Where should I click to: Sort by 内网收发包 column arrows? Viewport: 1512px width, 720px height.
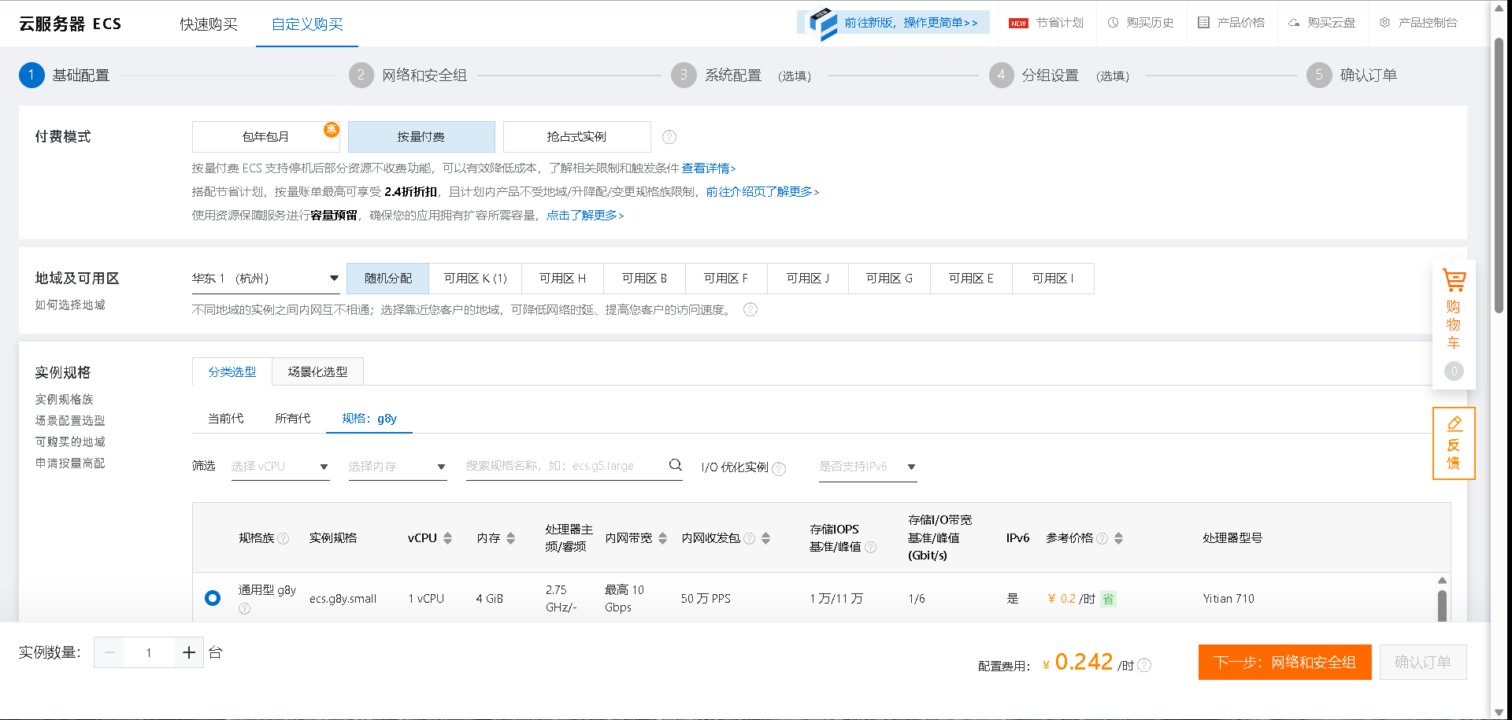click(x=766, y=538)
